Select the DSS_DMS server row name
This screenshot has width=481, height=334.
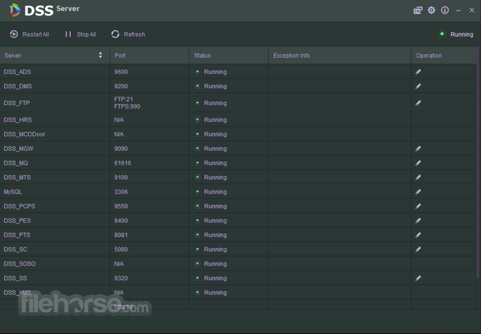17,86
